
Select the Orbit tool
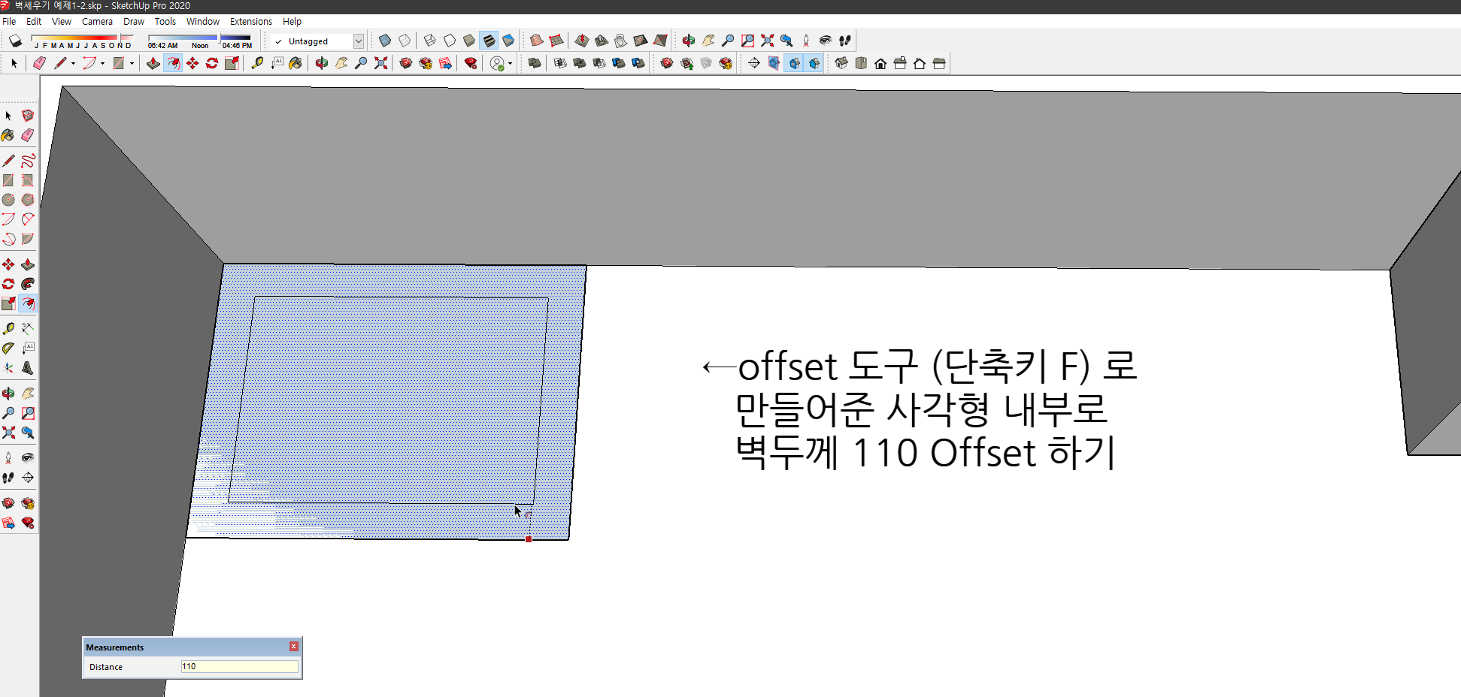(8, 392)
